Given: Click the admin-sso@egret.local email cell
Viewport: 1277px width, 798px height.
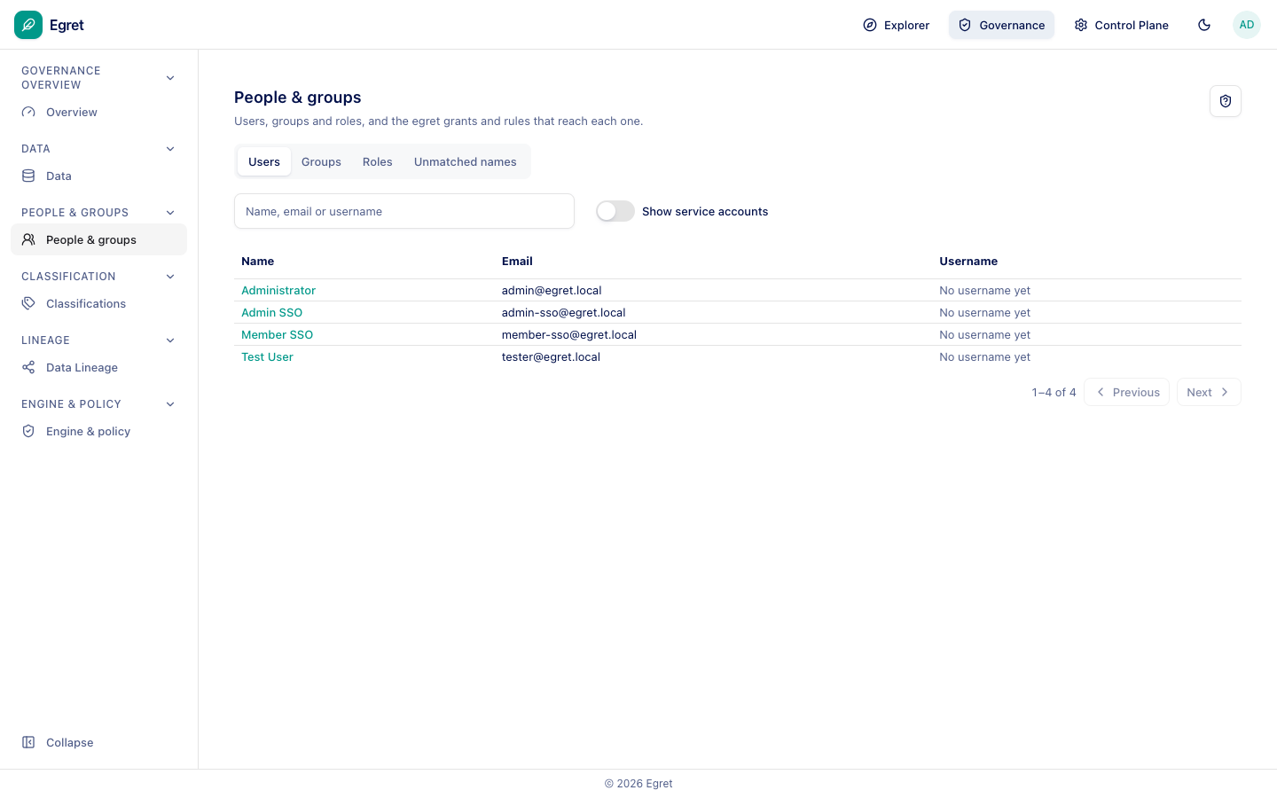Looking at the screenshot, I should (x=564, y=313).
